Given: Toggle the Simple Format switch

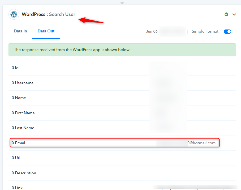Looking at the screenshot, I should 227,32.
